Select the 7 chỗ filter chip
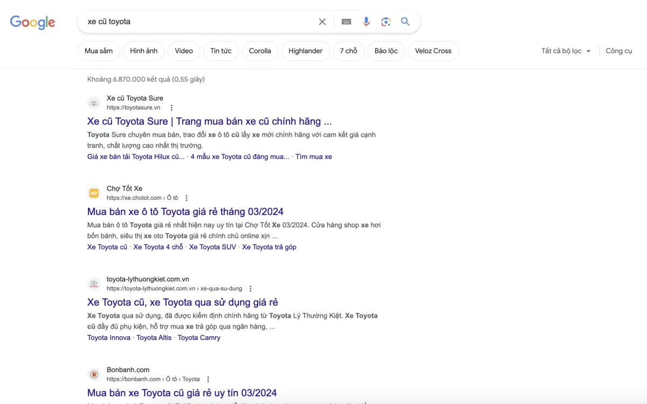Screen dimensions: 647x404 [x=349, y=51]
